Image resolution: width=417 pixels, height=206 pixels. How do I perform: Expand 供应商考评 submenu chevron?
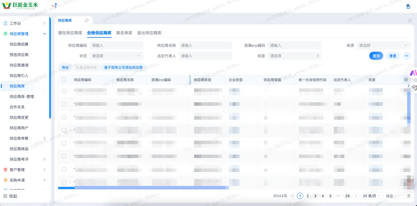(44, 159)
